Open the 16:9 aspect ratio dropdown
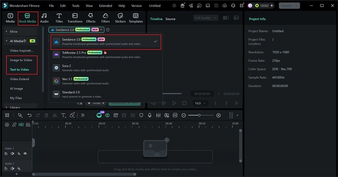 click(x=200, y=103)
